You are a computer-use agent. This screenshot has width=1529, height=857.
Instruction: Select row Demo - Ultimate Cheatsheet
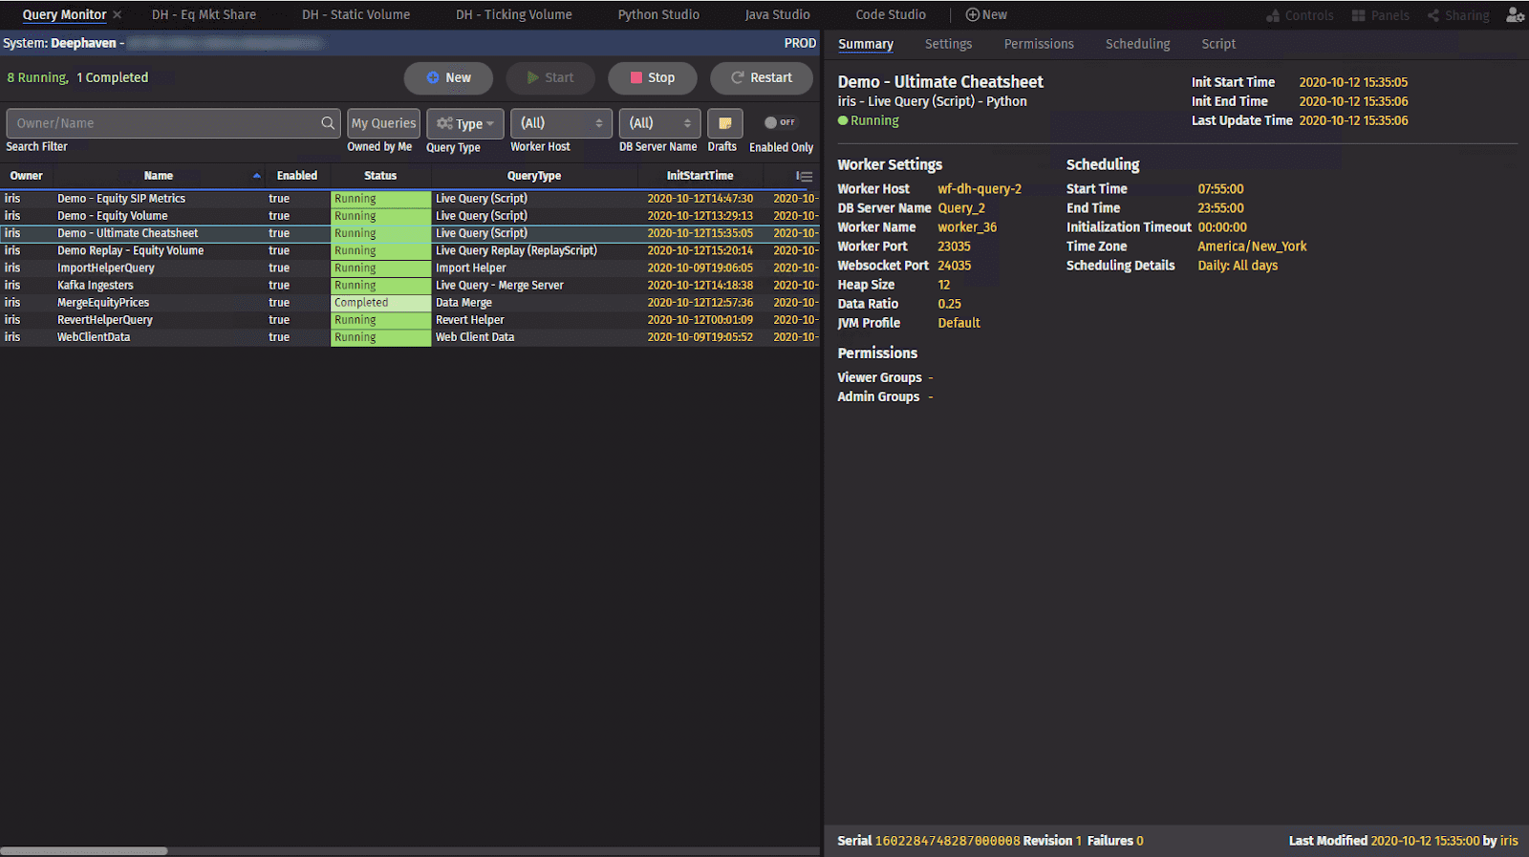410,233
